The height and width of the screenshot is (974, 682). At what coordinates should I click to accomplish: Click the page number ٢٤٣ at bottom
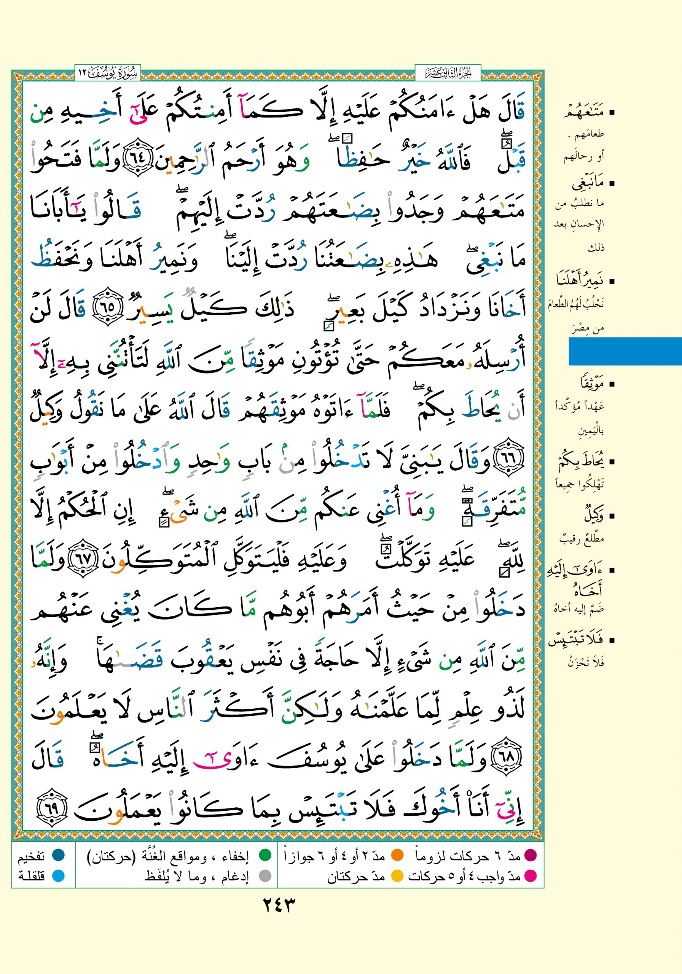click(x=279, y=906)
